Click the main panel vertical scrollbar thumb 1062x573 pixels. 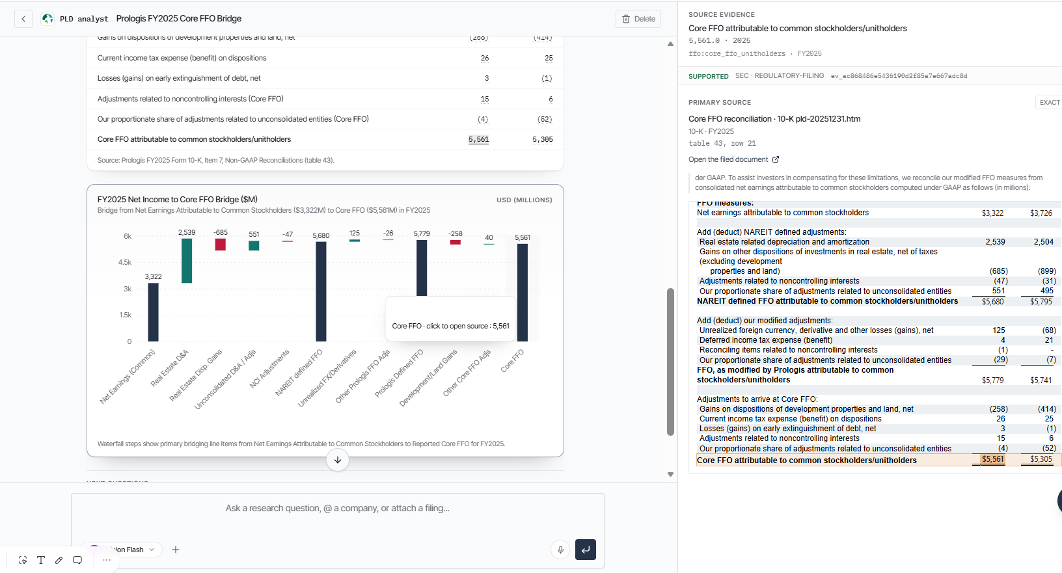tap(670, 362)
